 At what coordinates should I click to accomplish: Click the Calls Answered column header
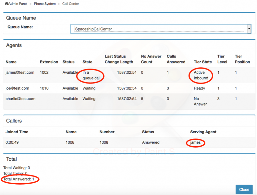coord(176,59)
